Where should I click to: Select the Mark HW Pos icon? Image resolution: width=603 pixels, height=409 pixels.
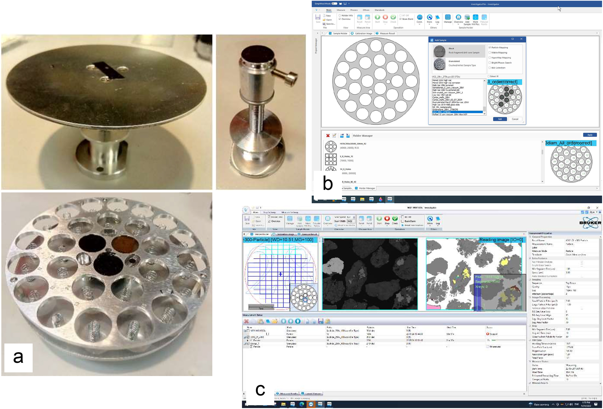tap(475, 17)
